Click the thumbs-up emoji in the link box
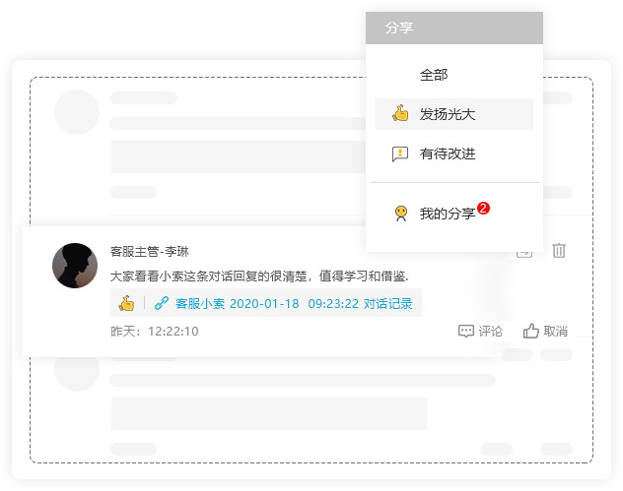623x491 pixels. (x=126, y=303)
